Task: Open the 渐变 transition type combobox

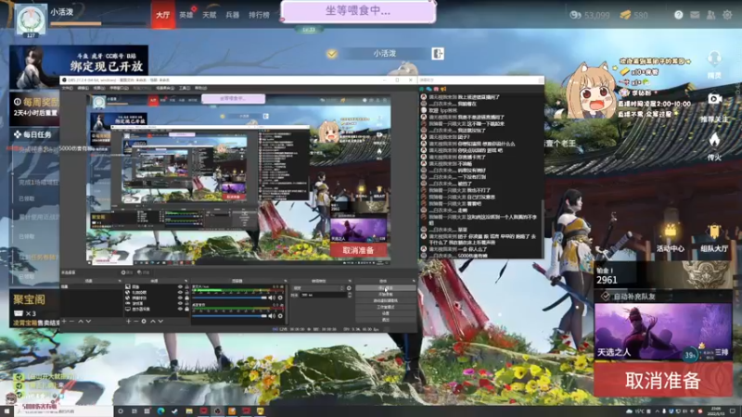Action: pos(318,288)
